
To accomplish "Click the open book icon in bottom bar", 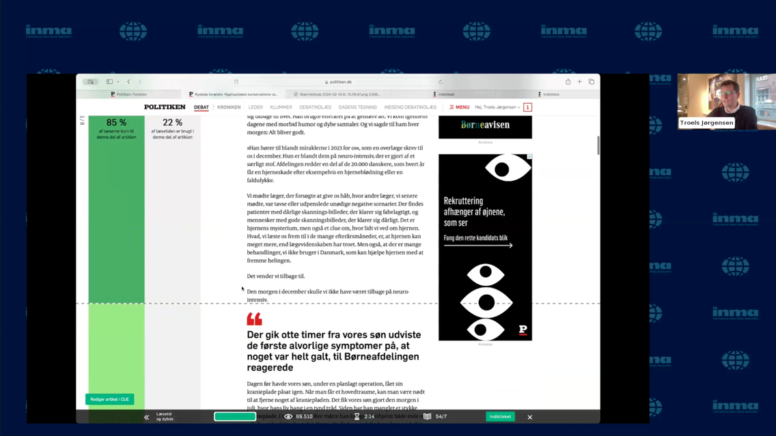I will tap(427, 416).
